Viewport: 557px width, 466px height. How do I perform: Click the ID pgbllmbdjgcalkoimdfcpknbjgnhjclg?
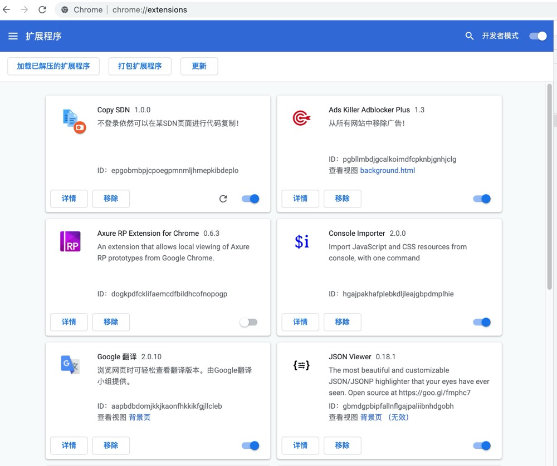pyautogui.click(x=399, y=159)
